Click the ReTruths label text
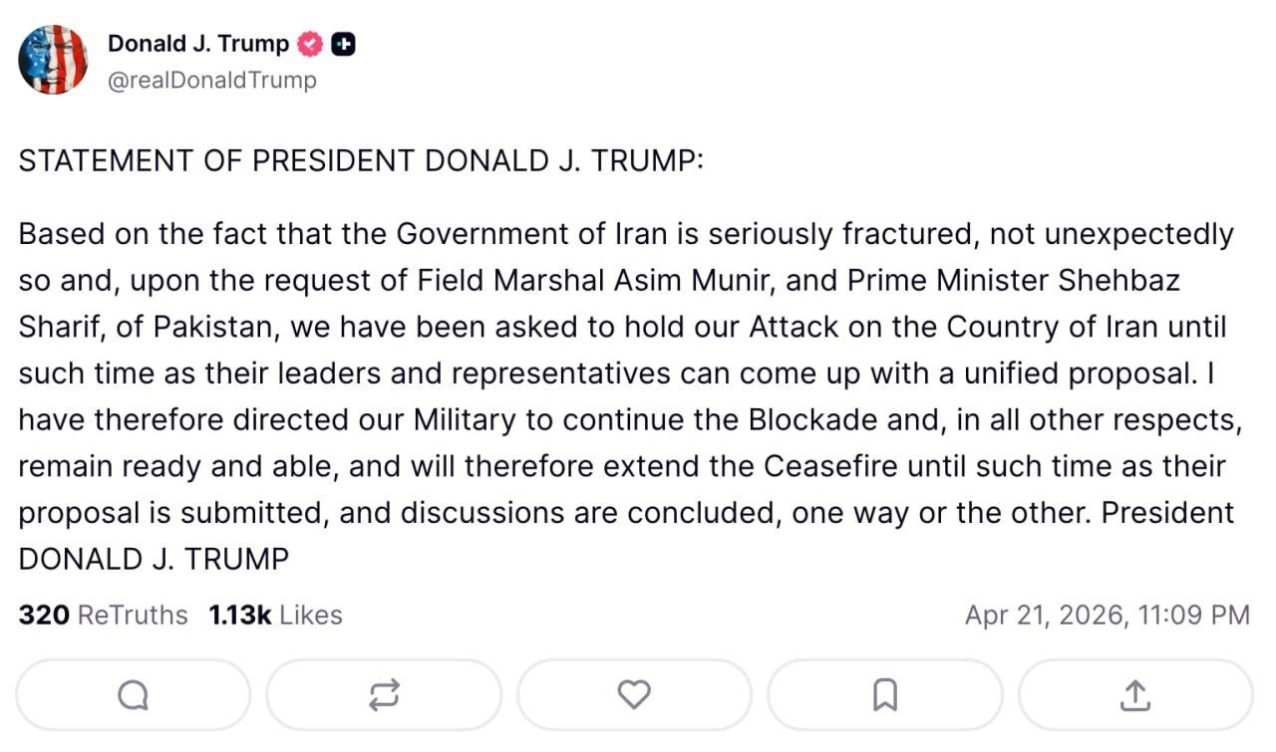 (133, 616)
